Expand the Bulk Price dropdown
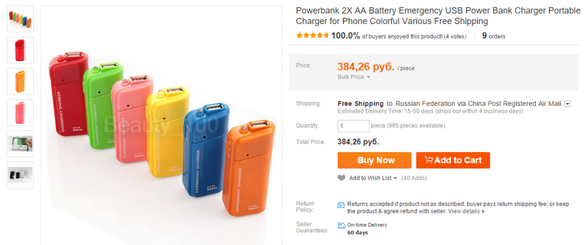This screenshot has width=587, height=245. 354,77
